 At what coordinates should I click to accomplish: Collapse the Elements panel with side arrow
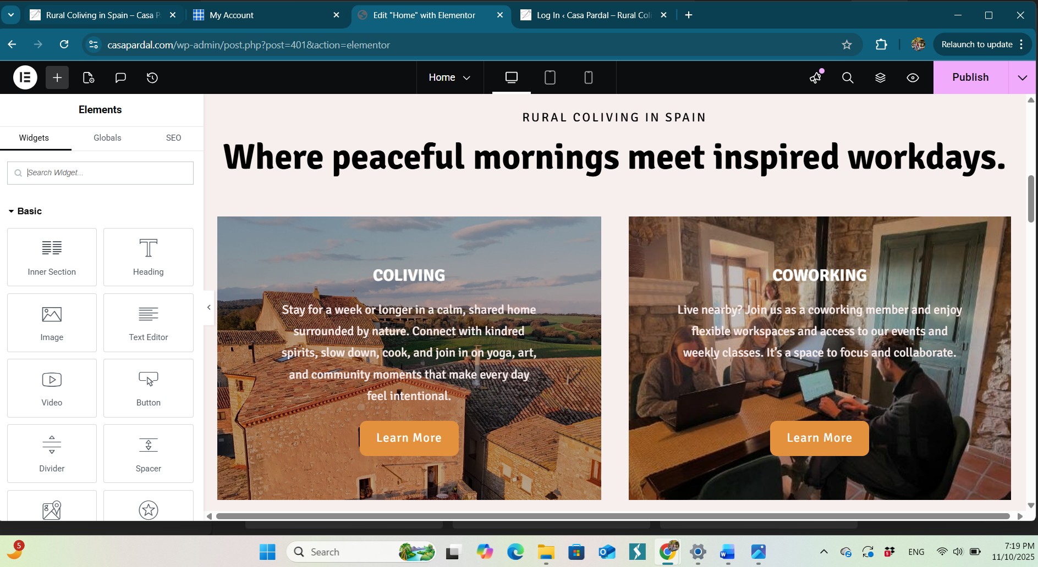click(x=208, y=307)
